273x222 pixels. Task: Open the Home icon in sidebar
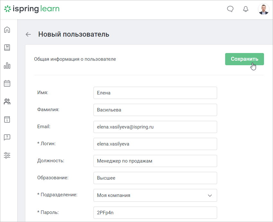7,30
